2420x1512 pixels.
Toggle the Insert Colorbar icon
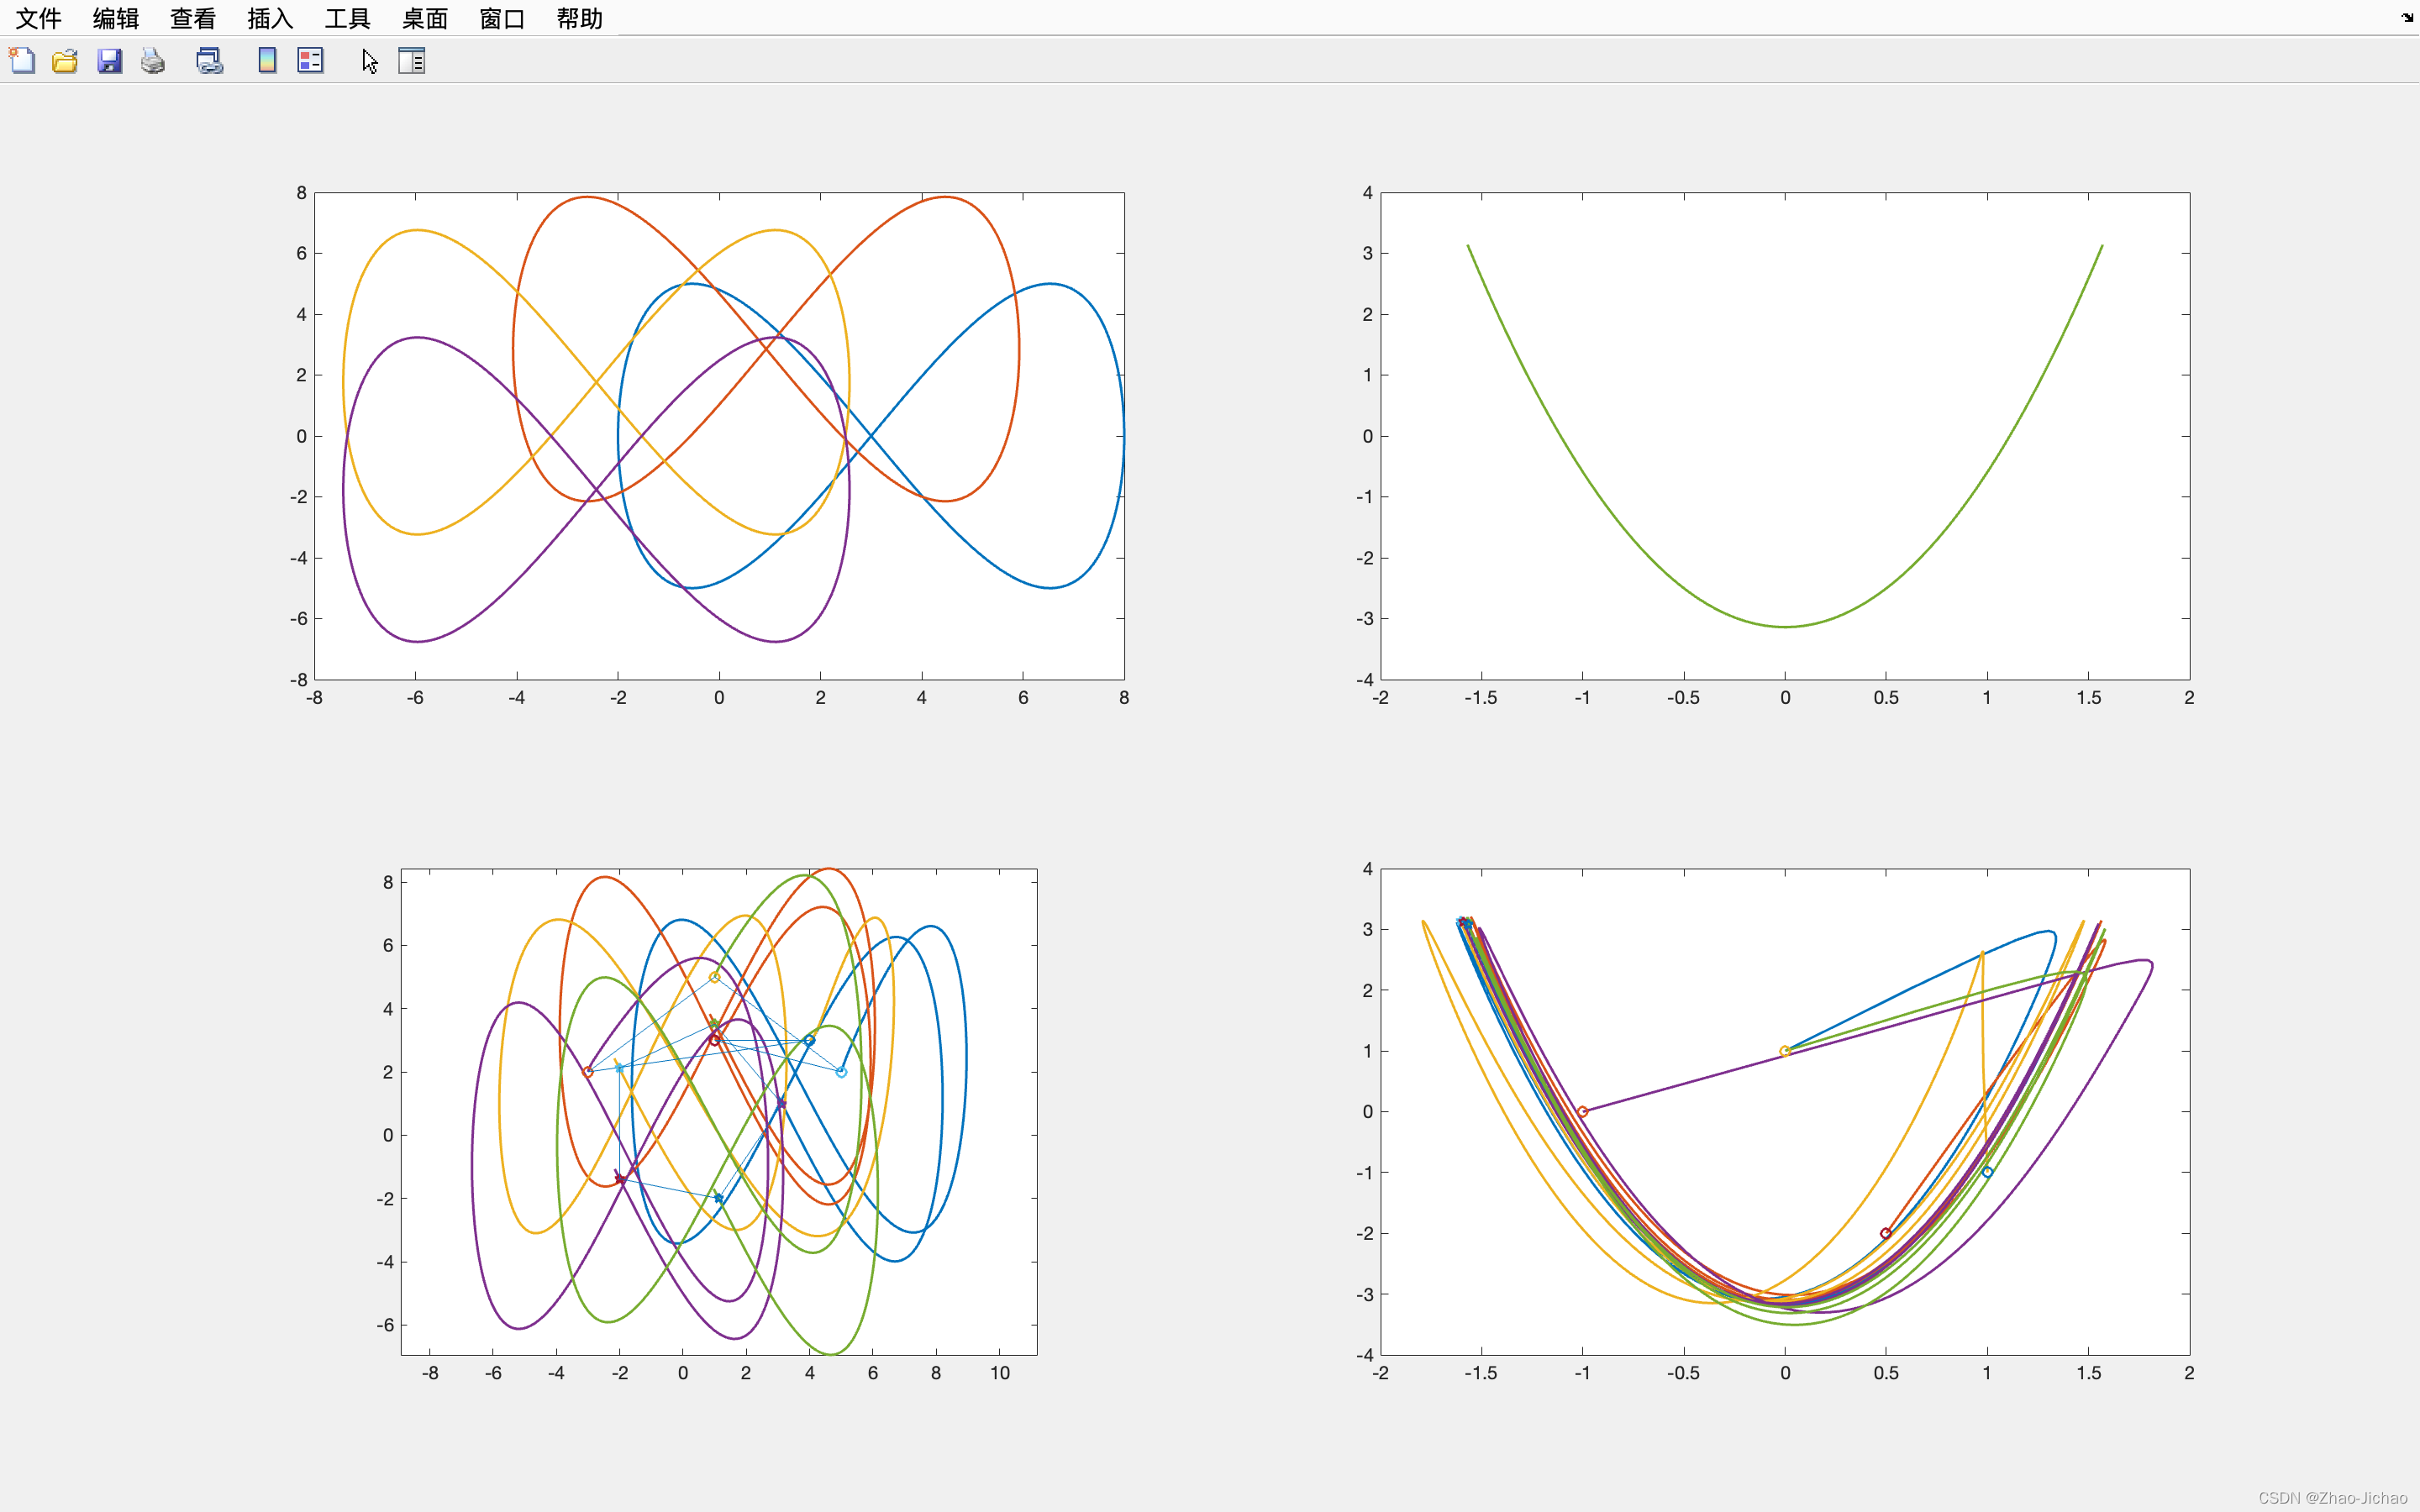[267, 61]
